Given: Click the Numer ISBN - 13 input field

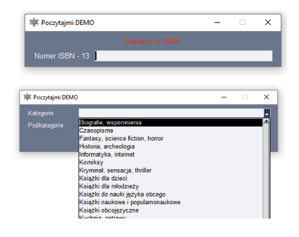Looking at the screenshot, I should click(184, 56).
